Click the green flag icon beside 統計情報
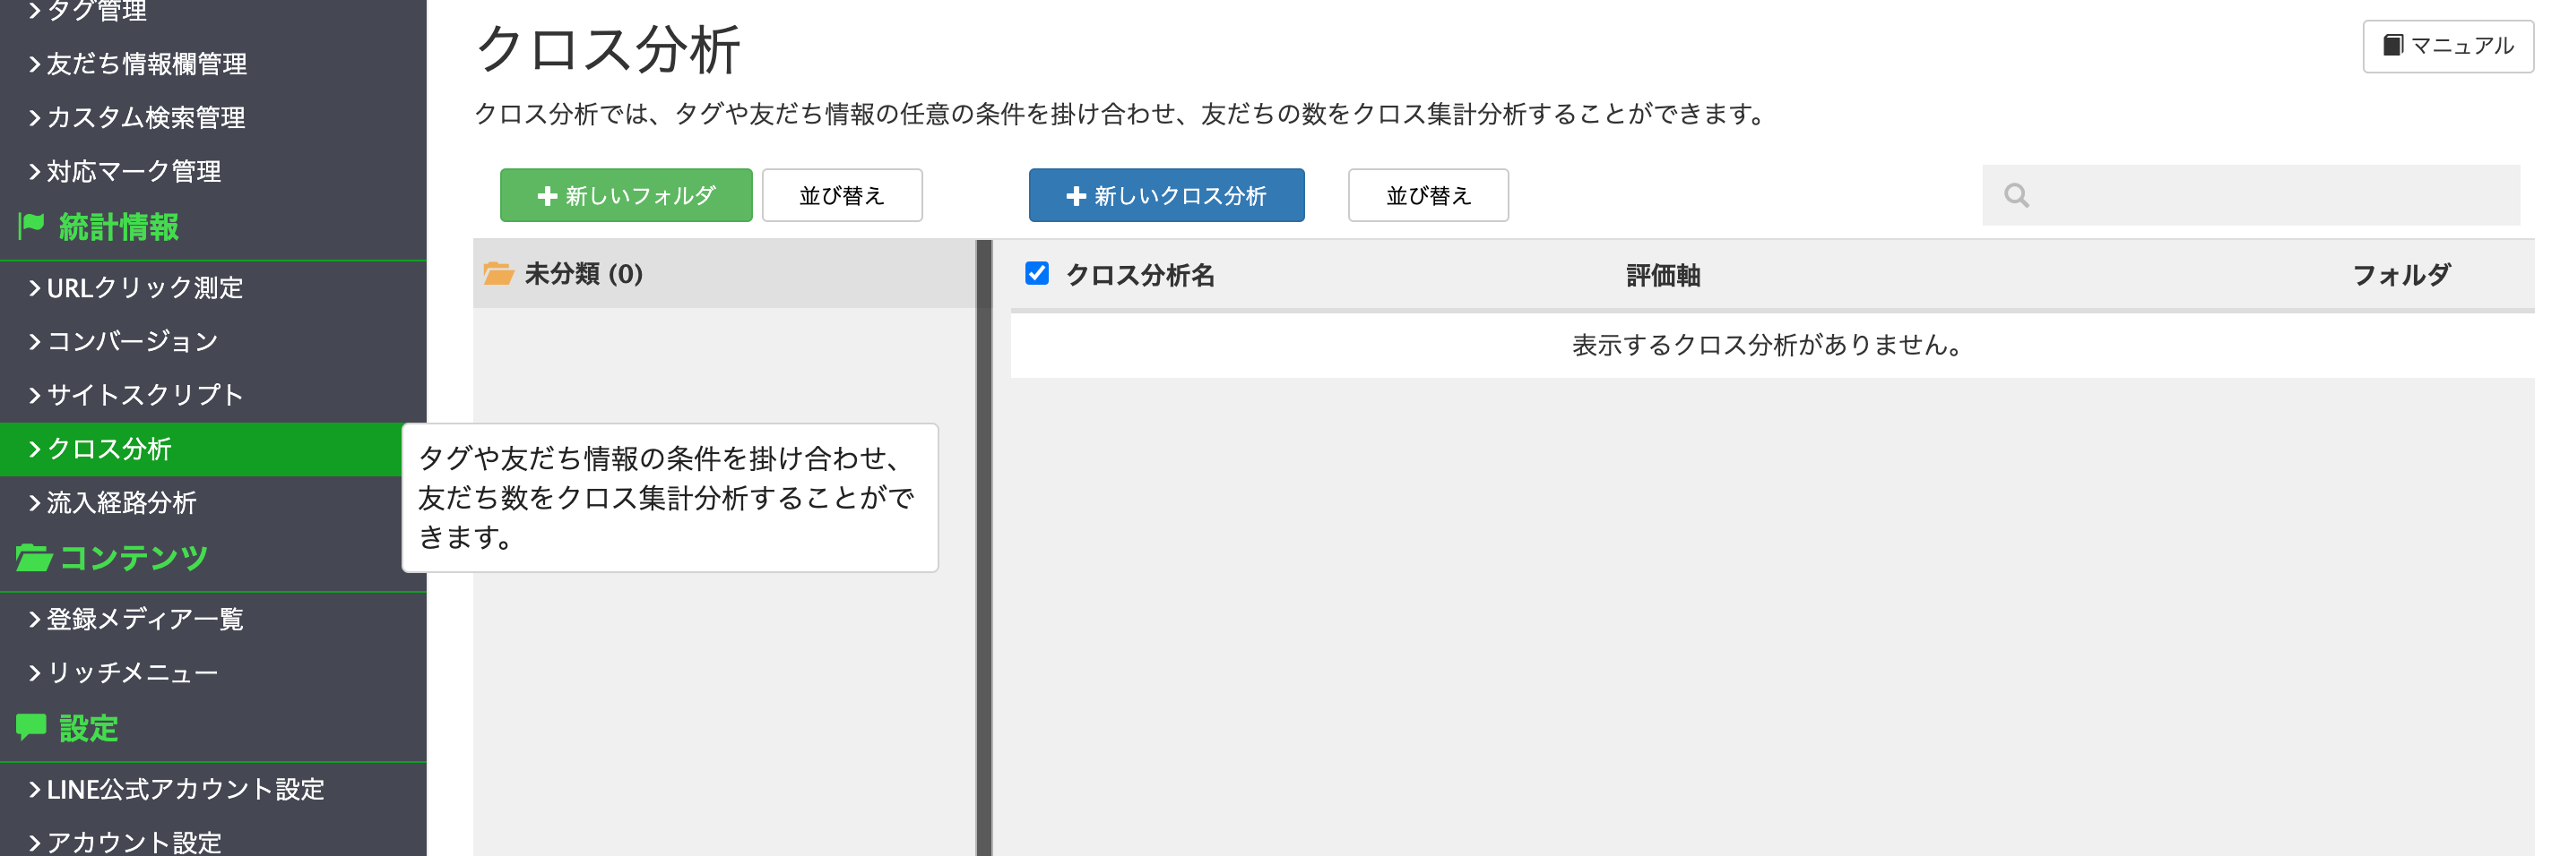Viewport: 2560px width, 856px height. click(x=30, y=227)
